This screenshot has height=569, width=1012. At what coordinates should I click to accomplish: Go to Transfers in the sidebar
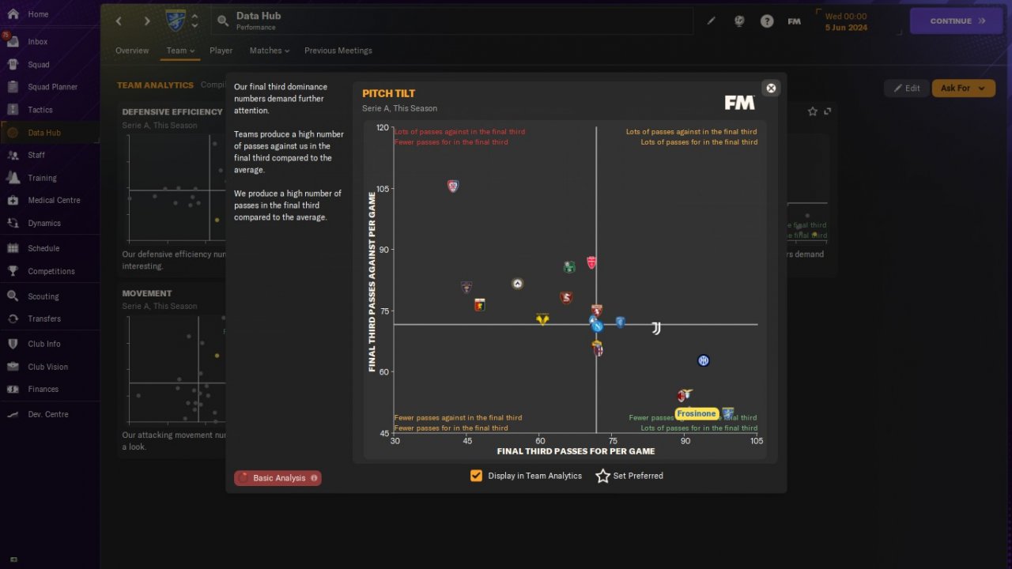(50, 318)
